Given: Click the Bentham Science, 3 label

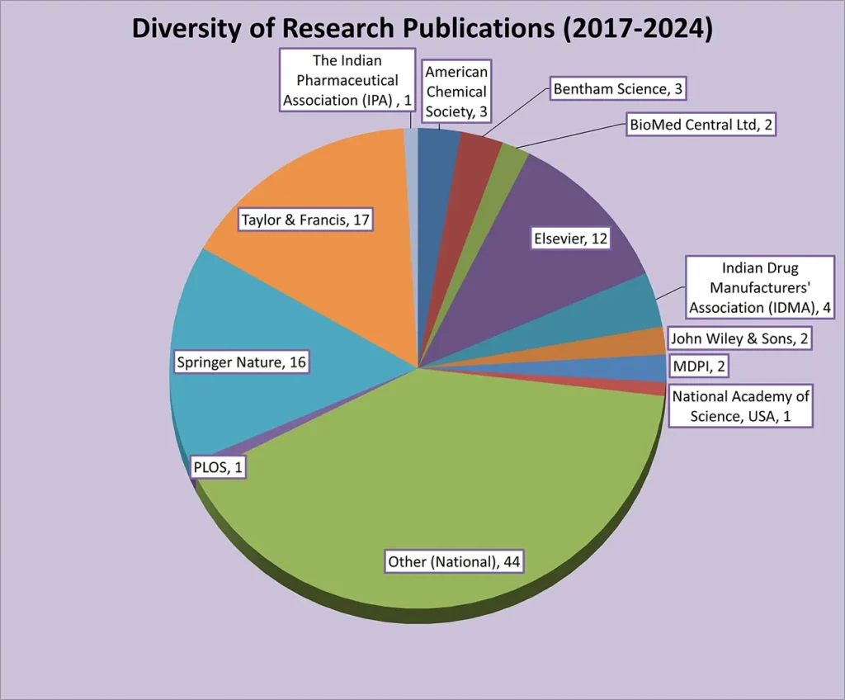Looking at the screenshot, I should [x=619, y=88].
